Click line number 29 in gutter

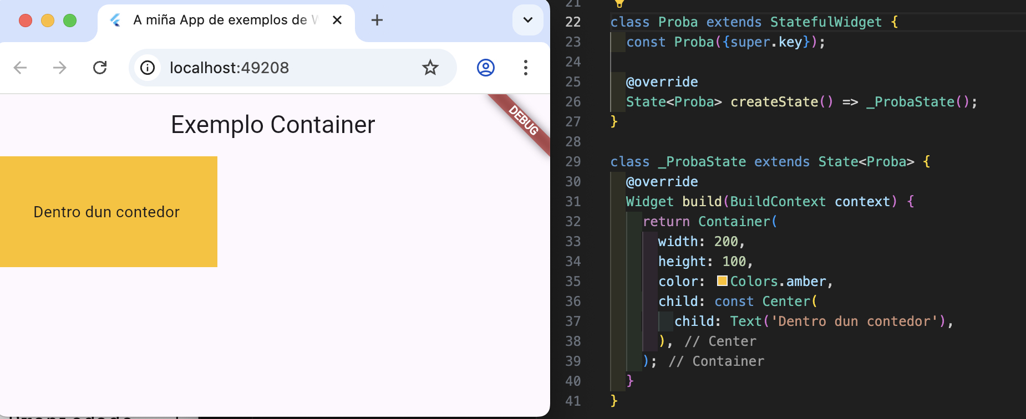(573, 162)
